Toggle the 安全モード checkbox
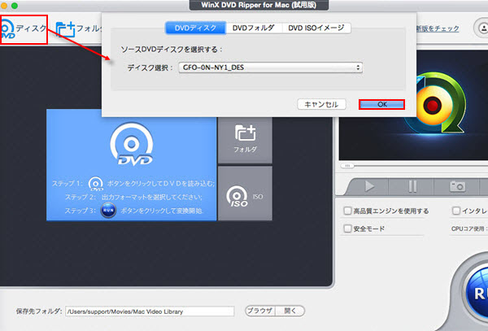488x331 pixels. pyautogui.click(x=347, y=229)
